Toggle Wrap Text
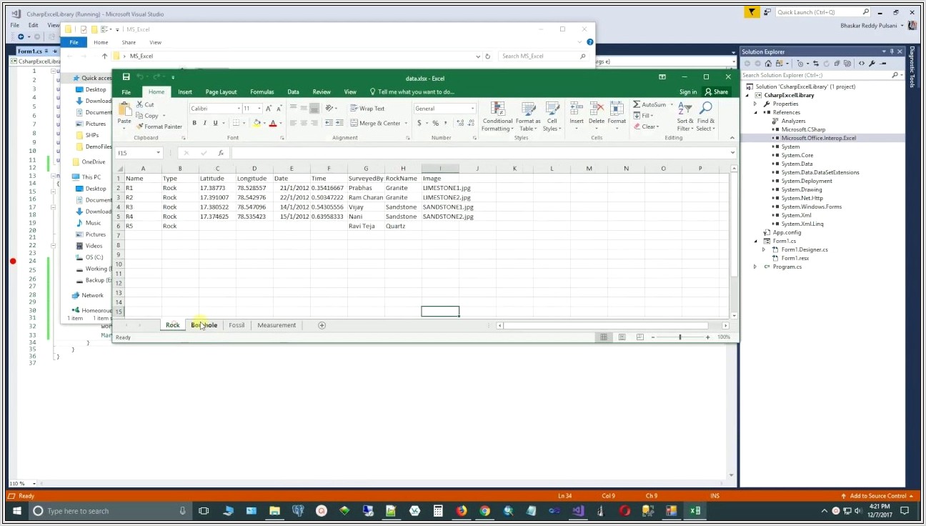926x526 pixels. point(368,109)
